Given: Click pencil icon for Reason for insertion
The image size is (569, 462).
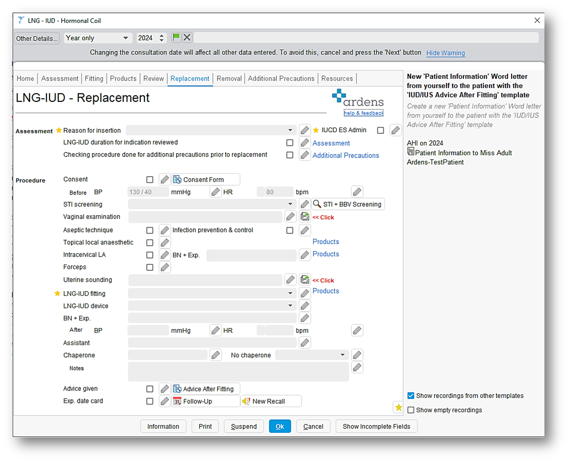Looking at the screenshot, I should coord(305,130).
